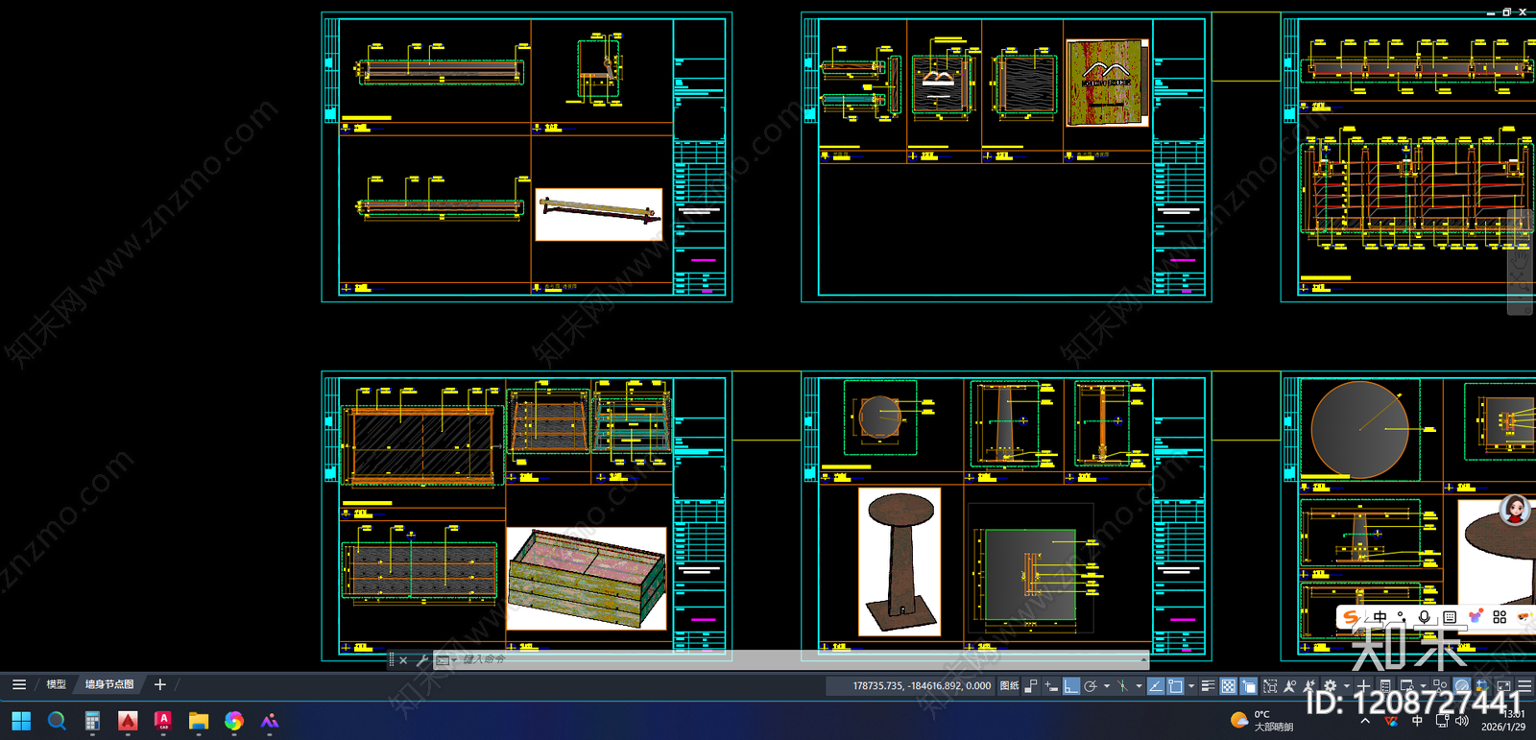This screenshot has height=740, width=1536.
Task: Select the 墙身节点图 layout tab
Action: click(x=109, y=684)
